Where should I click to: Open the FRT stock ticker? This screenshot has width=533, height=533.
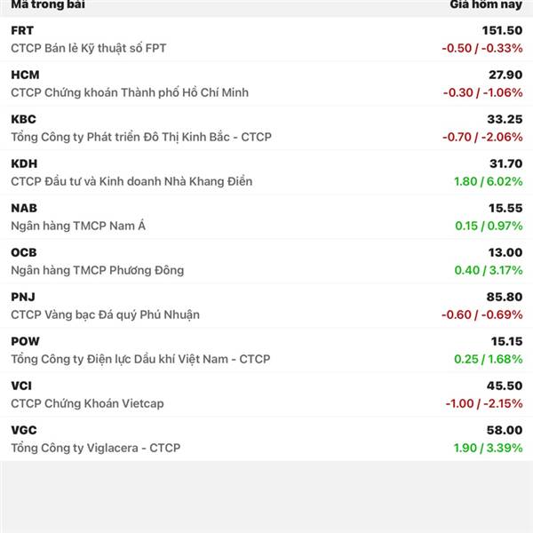point(22,30)
